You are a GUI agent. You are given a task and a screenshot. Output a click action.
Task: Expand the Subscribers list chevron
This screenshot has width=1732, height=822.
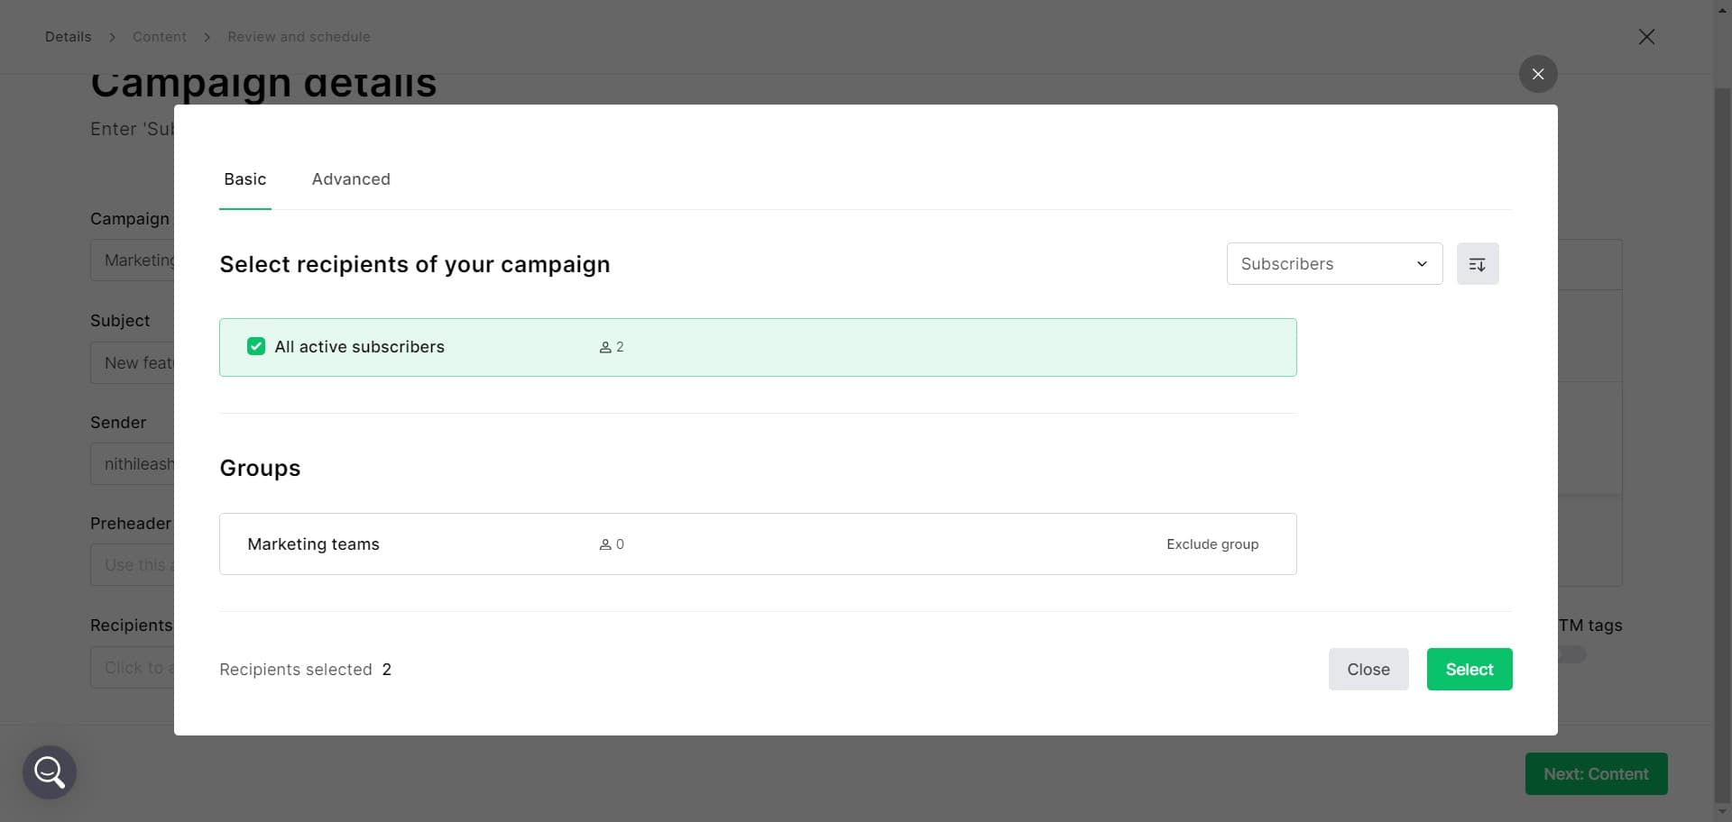coord(1422,263)
